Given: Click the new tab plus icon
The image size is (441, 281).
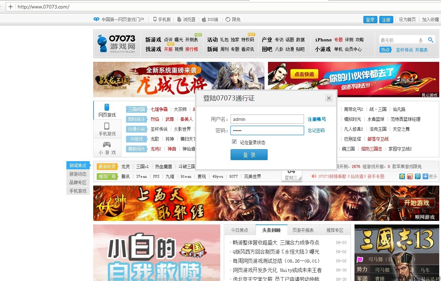Looking at the screenshot, I should coord(11,7).
